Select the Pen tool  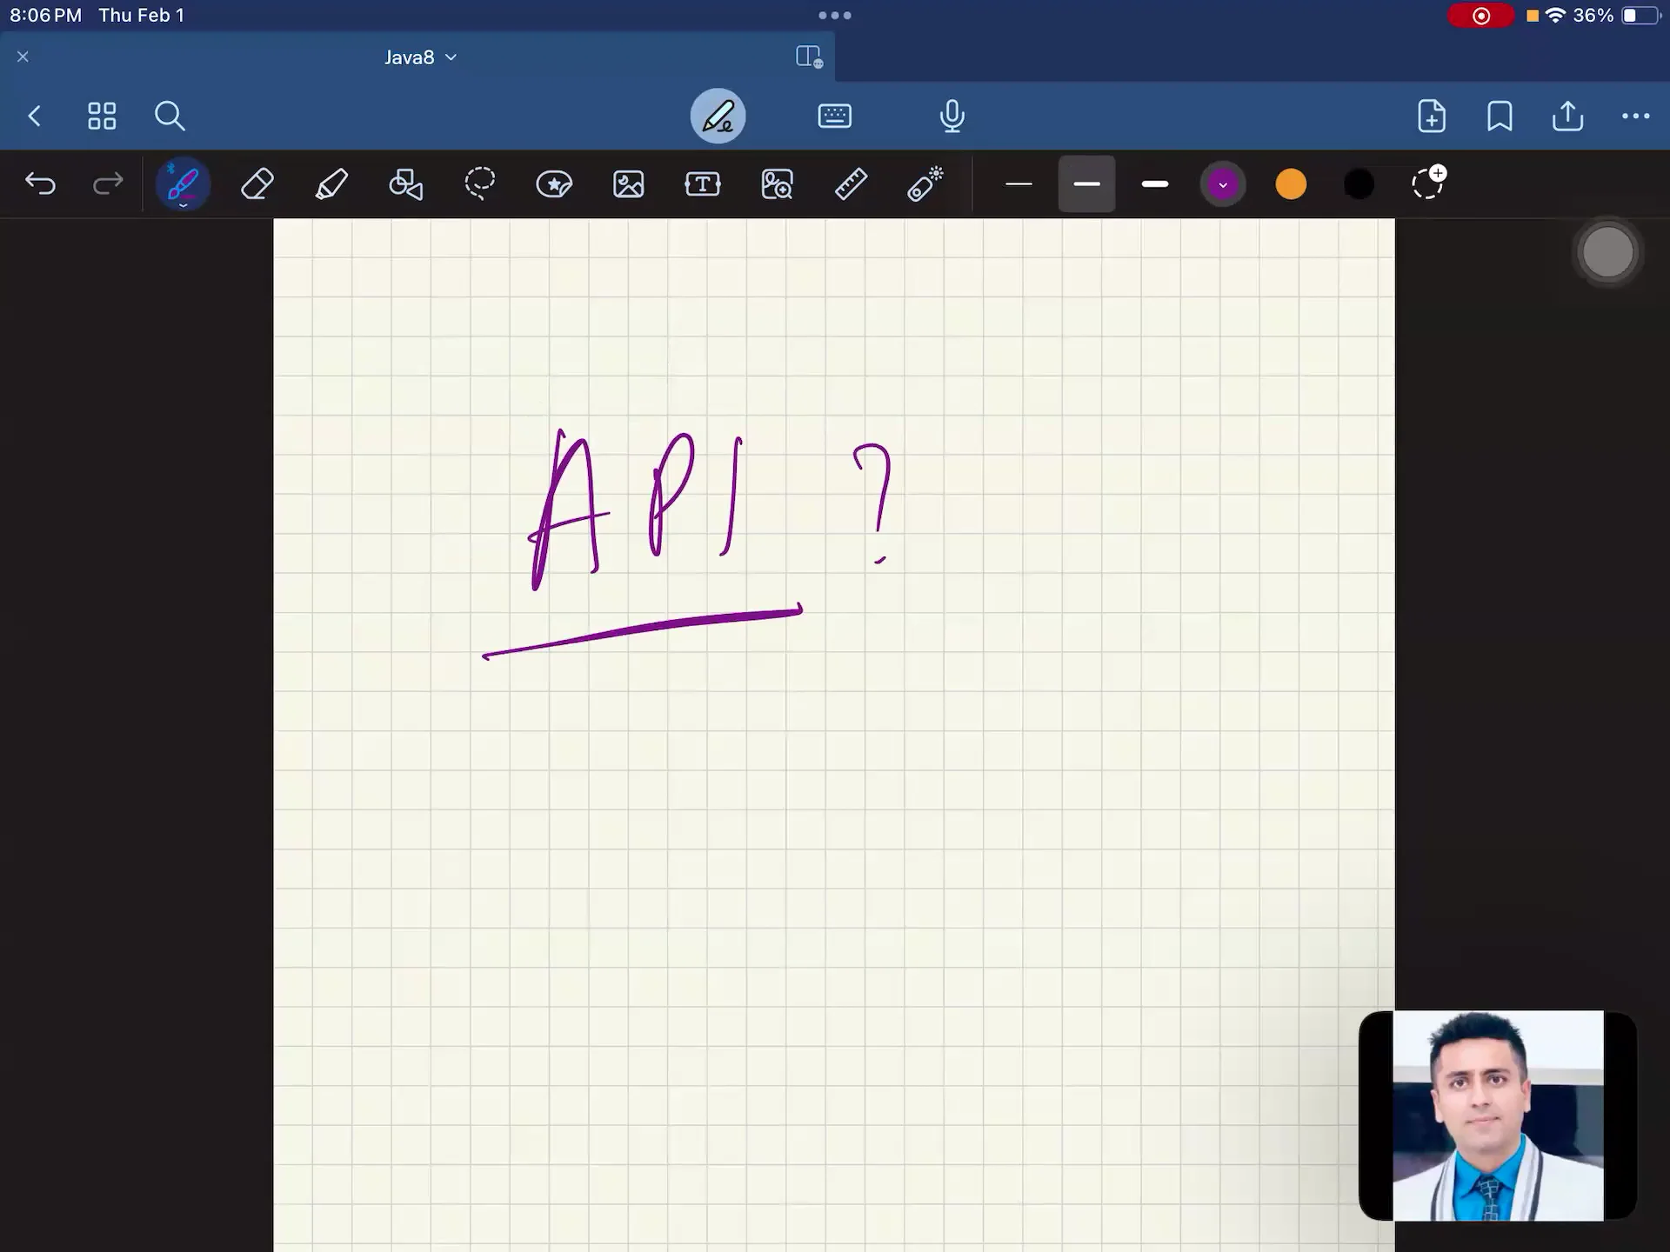[183, 184]
